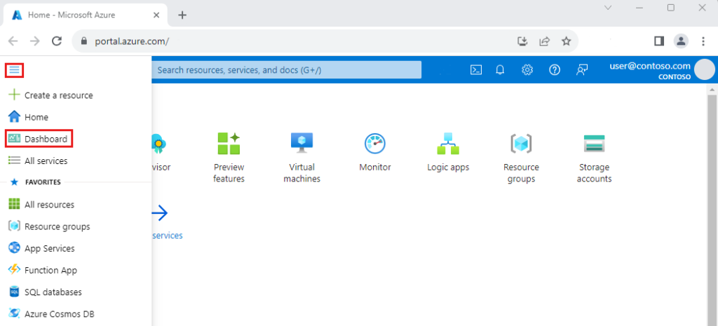Open Logic apps service

(x=448, y=152)
